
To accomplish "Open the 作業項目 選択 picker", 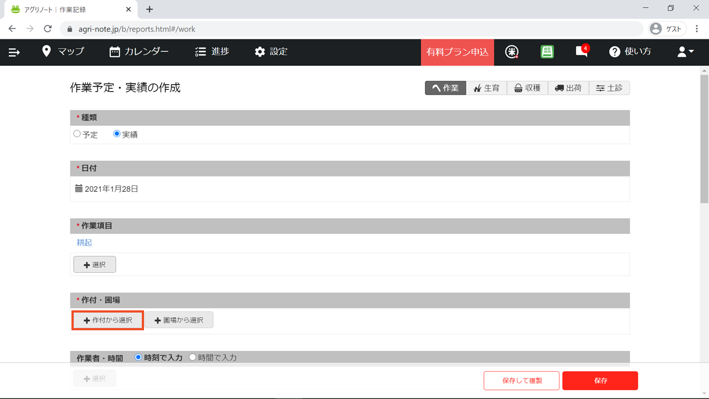I will coord(95,265).
